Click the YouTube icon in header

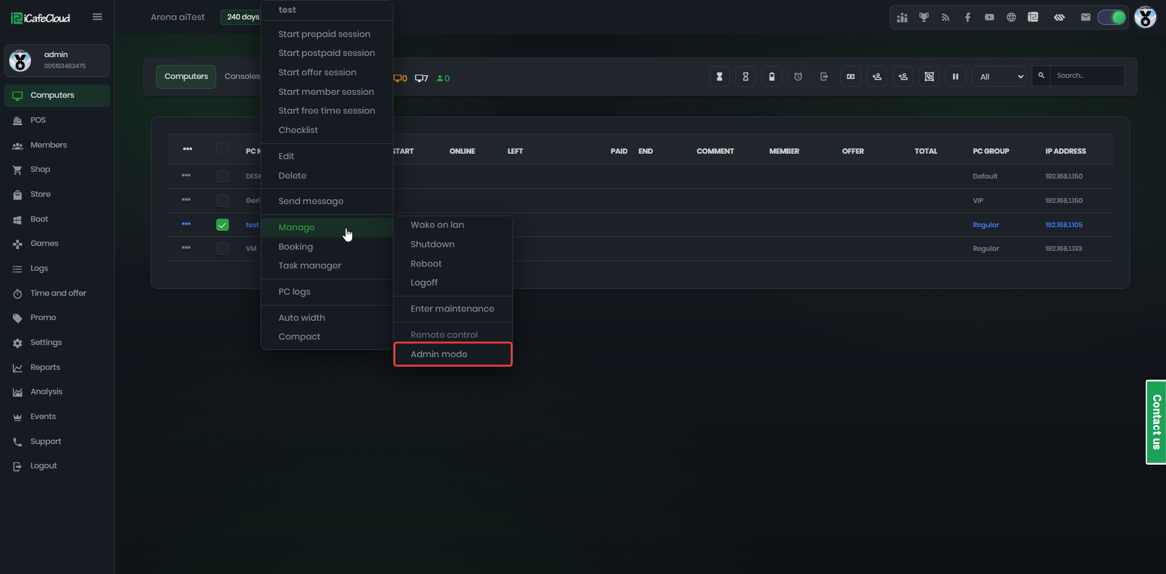(x=989, y=17)
